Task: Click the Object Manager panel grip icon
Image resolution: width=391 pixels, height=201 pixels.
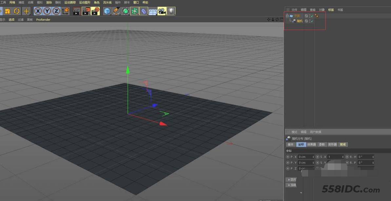Action: tap(288, 10)
